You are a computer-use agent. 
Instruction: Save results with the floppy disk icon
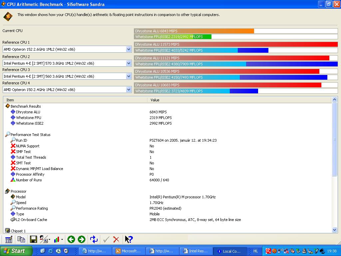pos(34,239)
